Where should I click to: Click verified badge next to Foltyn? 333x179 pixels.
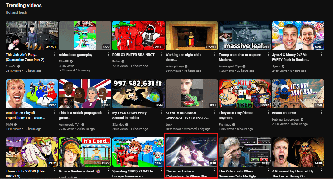tap(123, 61)
